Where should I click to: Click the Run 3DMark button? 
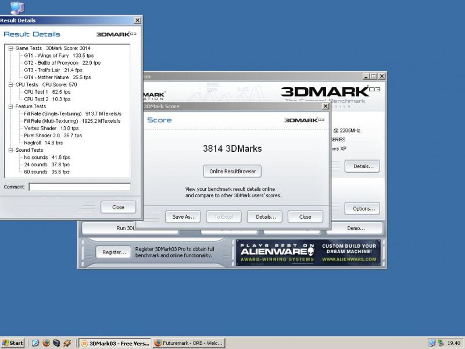pyautogui.click(x=109, y=228)
